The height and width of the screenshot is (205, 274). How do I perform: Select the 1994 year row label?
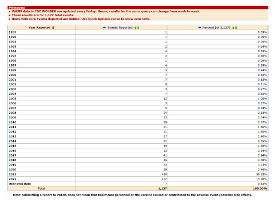click(12, 51)
